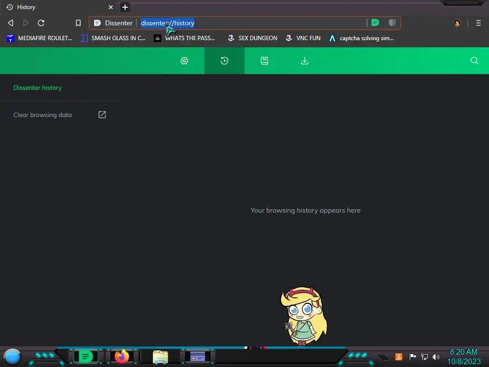
Task: Search history with magnifier icon
Action: tap(474, 61)
